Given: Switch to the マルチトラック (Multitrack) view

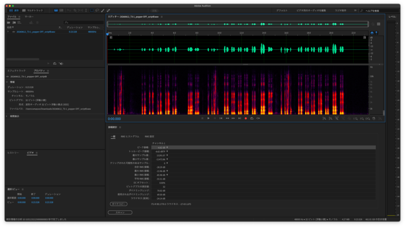Looking at the screenshot, I should [x=32, y=11].
